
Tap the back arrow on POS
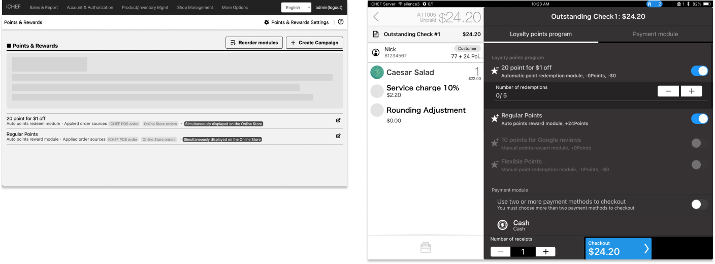pyautogui.click(x=376, y=17)
